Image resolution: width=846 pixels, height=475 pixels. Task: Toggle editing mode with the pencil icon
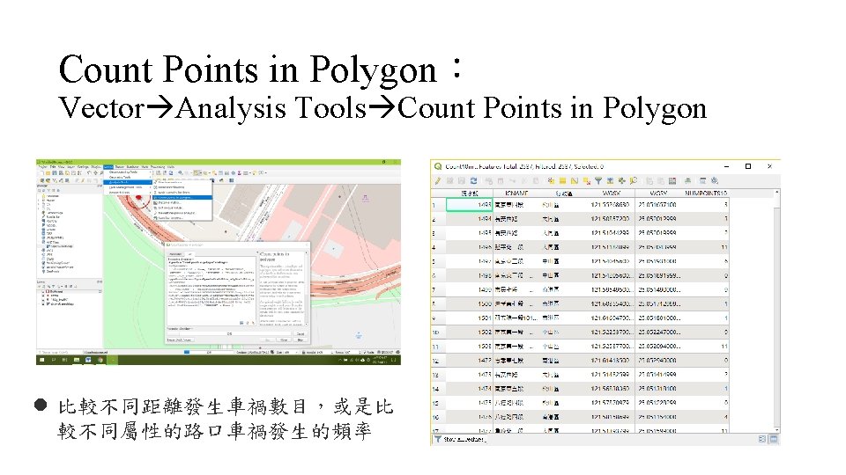(x=438, y=181)
